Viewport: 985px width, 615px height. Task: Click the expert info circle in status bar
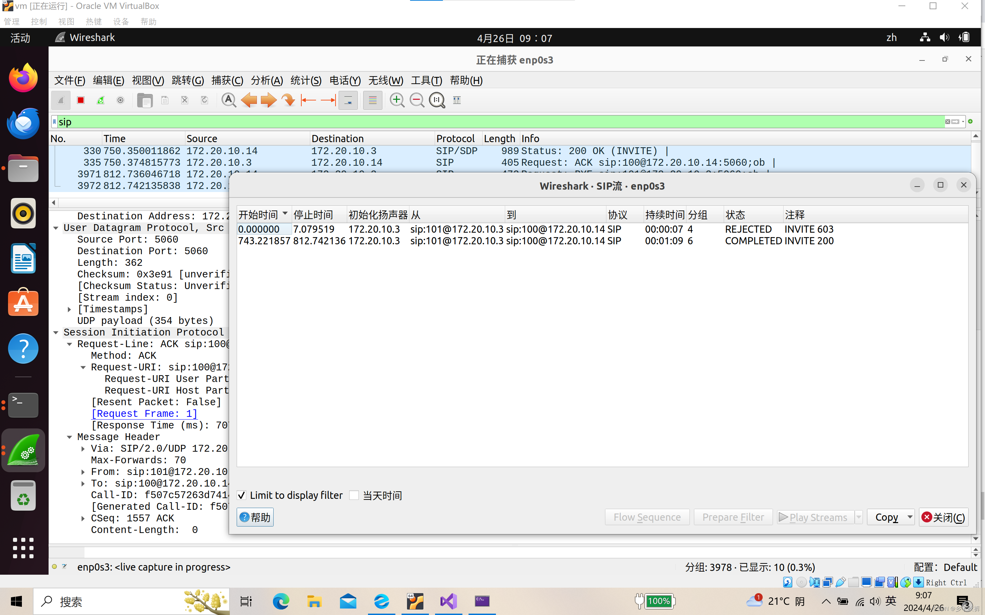tap(54, 566)
